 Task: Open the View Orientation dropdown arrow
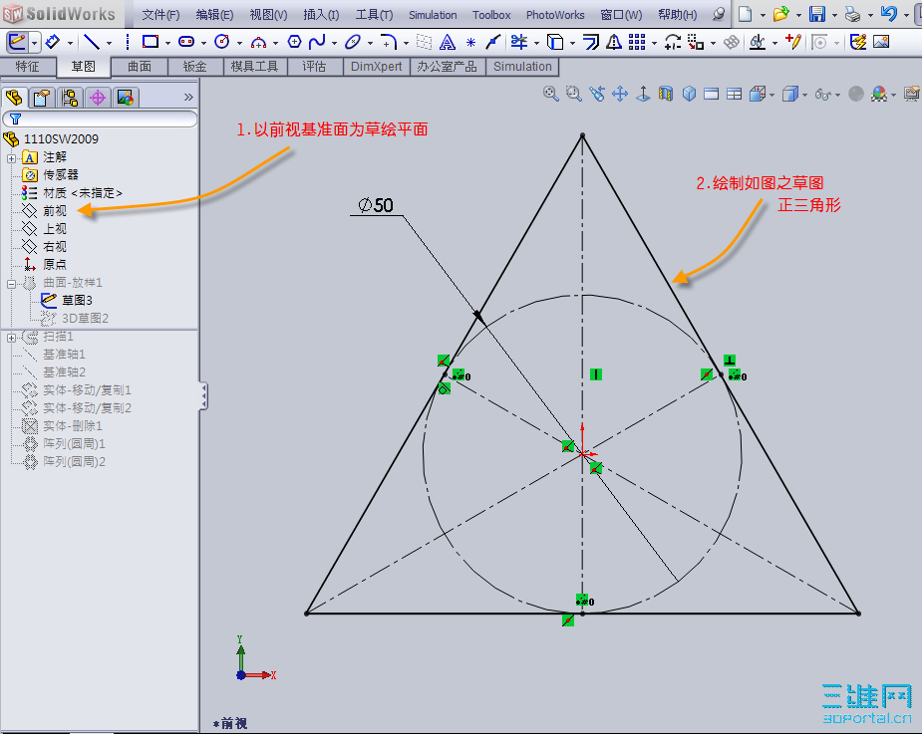pos(770,95)
